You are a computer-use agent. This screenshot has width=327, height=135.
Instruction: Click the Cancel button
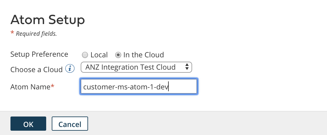click(70, 124)
